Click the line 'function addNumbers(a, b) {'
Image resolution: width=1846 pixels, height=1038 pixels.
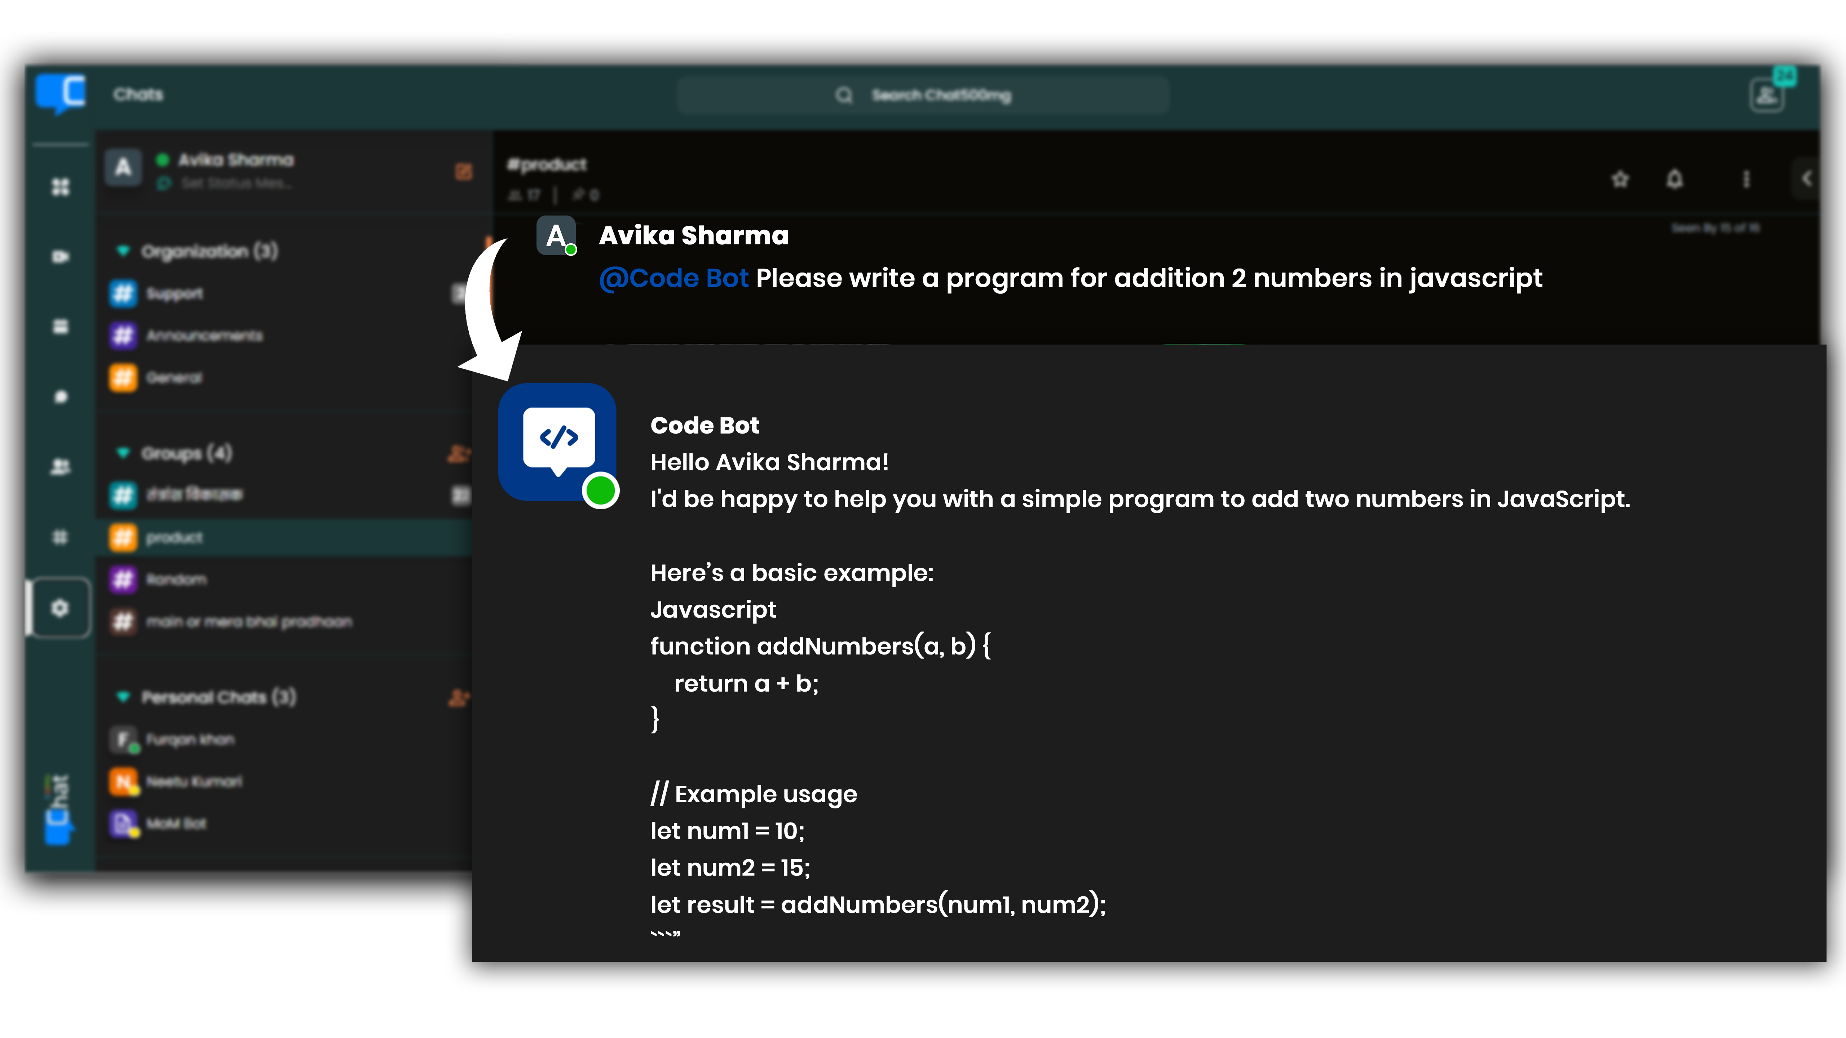[821, 646]
